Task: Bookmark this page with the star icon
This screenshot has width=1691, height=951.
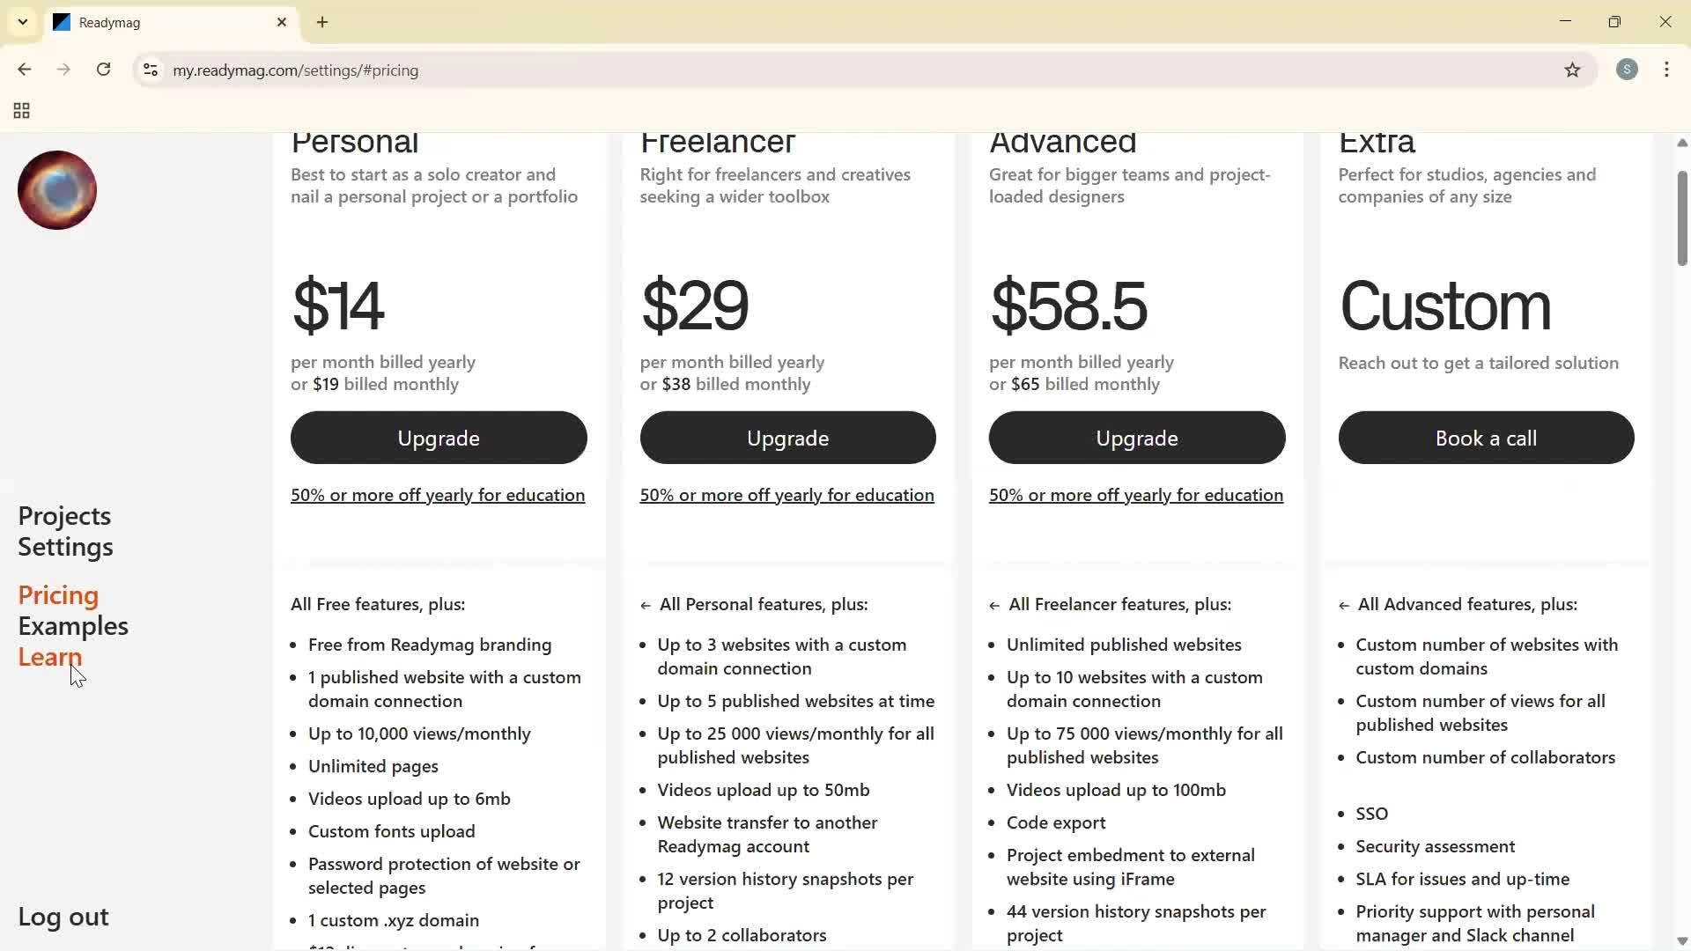Action: click(1572, 70)
